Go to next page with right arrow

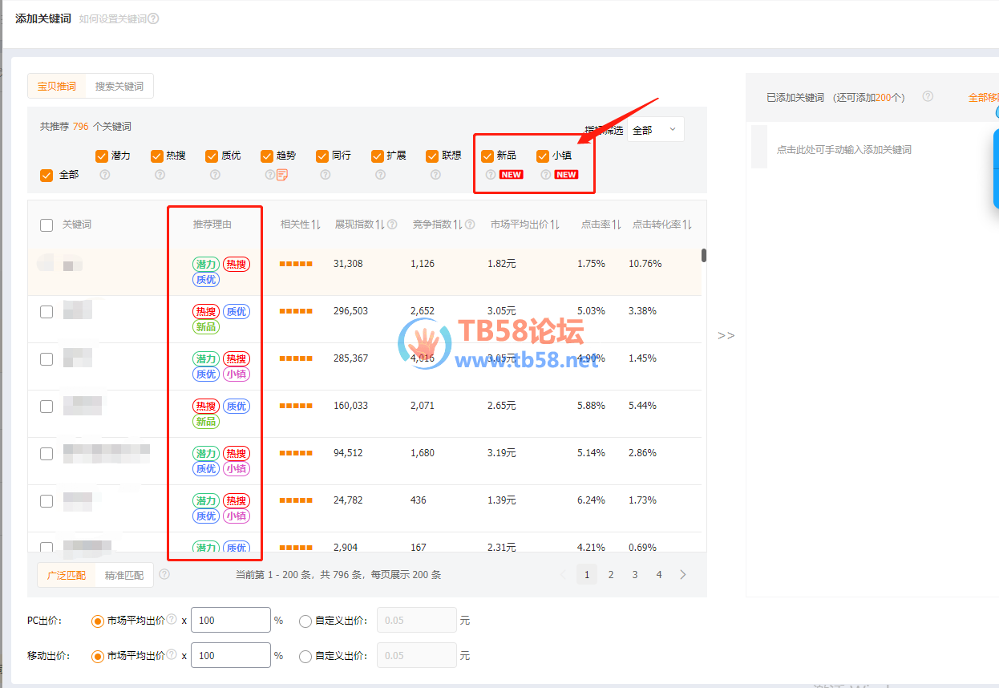click(x=683, y=574)
